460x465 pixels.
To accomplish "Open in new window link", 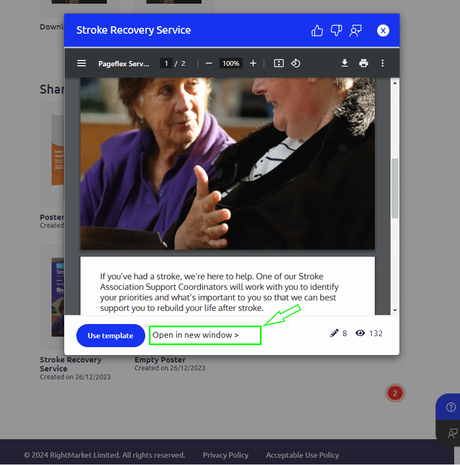I will [x=196, y=335].
